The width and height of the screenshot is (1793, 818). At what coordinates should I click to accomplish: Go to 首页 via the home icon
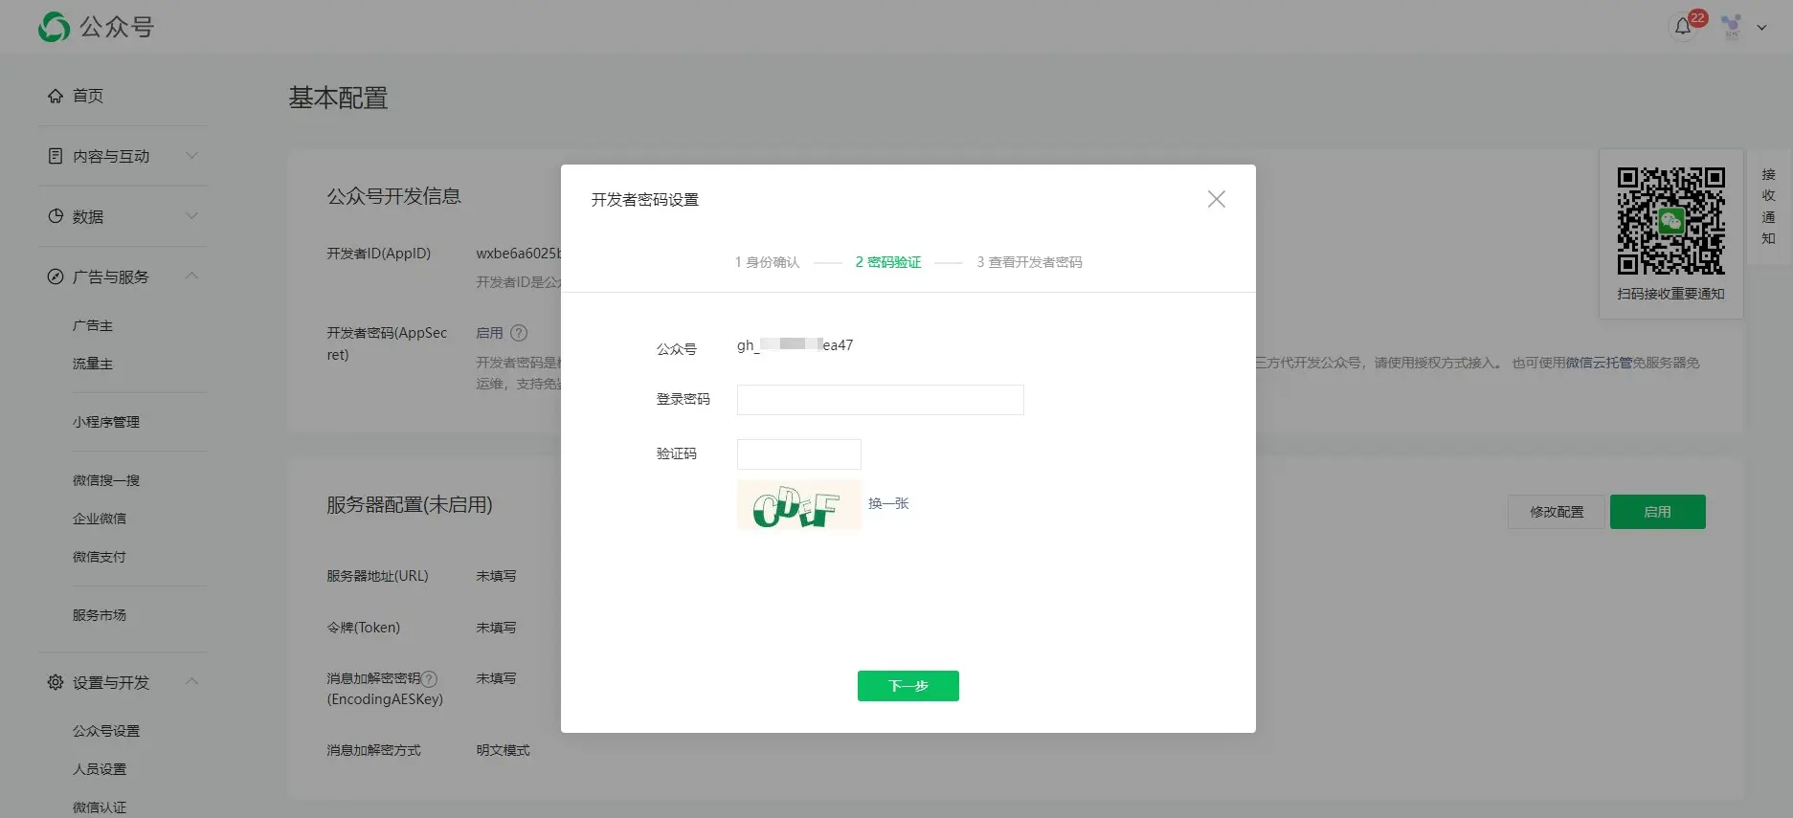coord(56,96)
